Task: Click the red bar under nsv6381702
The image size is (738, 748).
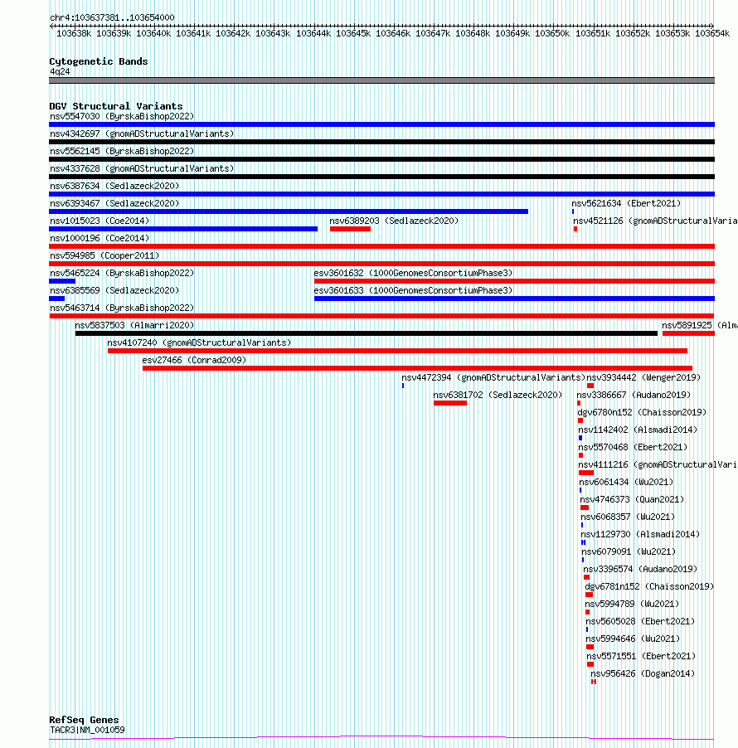Action: (450, 403)
